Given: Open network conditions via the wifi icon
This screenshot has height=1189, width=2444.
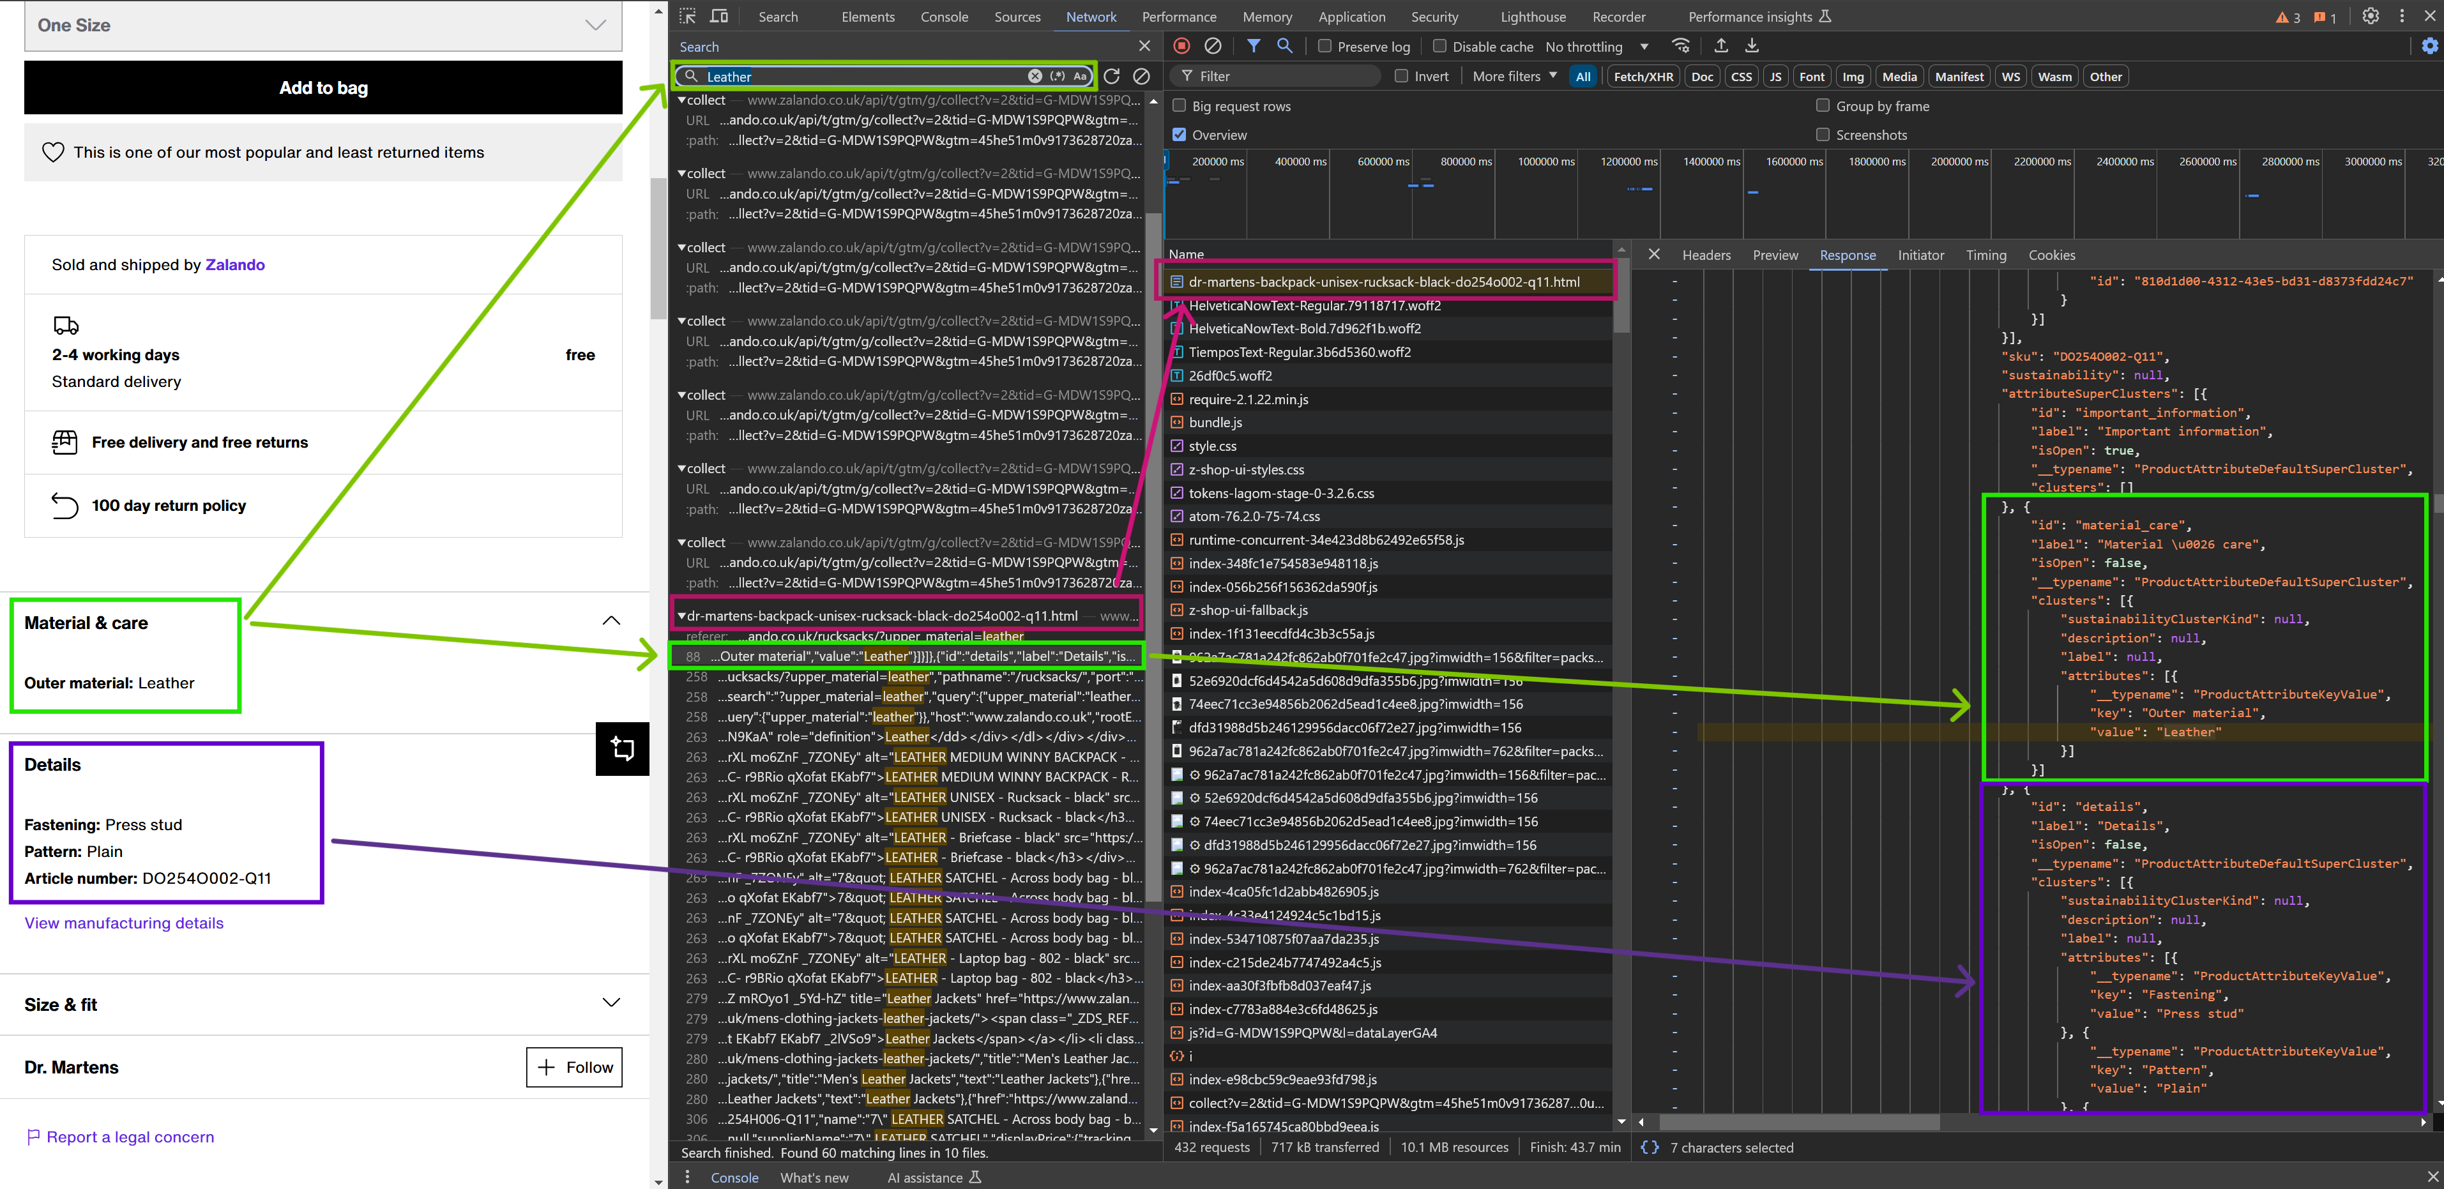Looking at the screenshot, I should pyautogui.click(x=1680, y=45).
